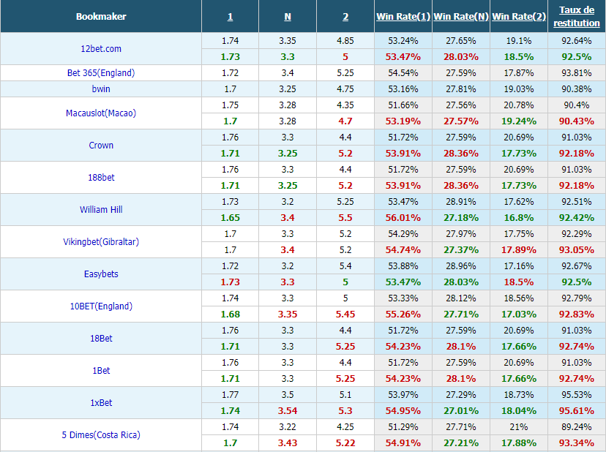
Task: Open the bwin bookmaker link
Action: [101, 88]
